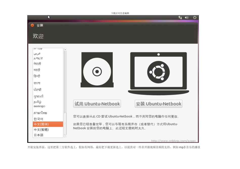Click language list scroll up arrow

(x=65, y=50)
